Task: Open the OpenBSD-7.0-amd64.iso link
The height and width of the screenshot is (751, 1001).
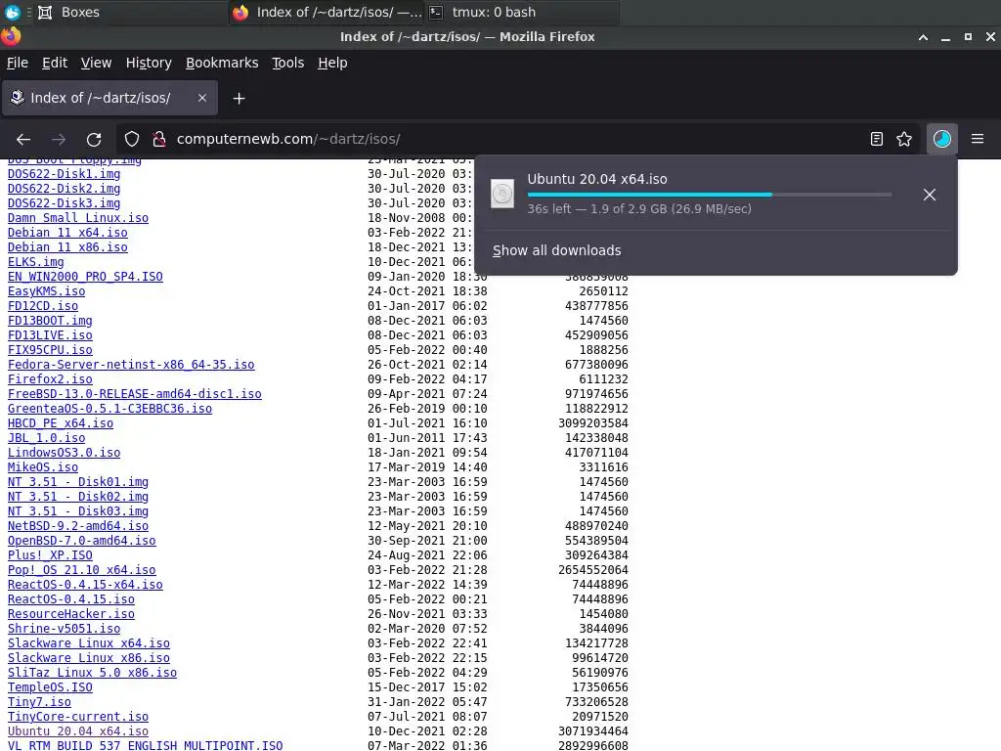Action: (x=82, y=541)
